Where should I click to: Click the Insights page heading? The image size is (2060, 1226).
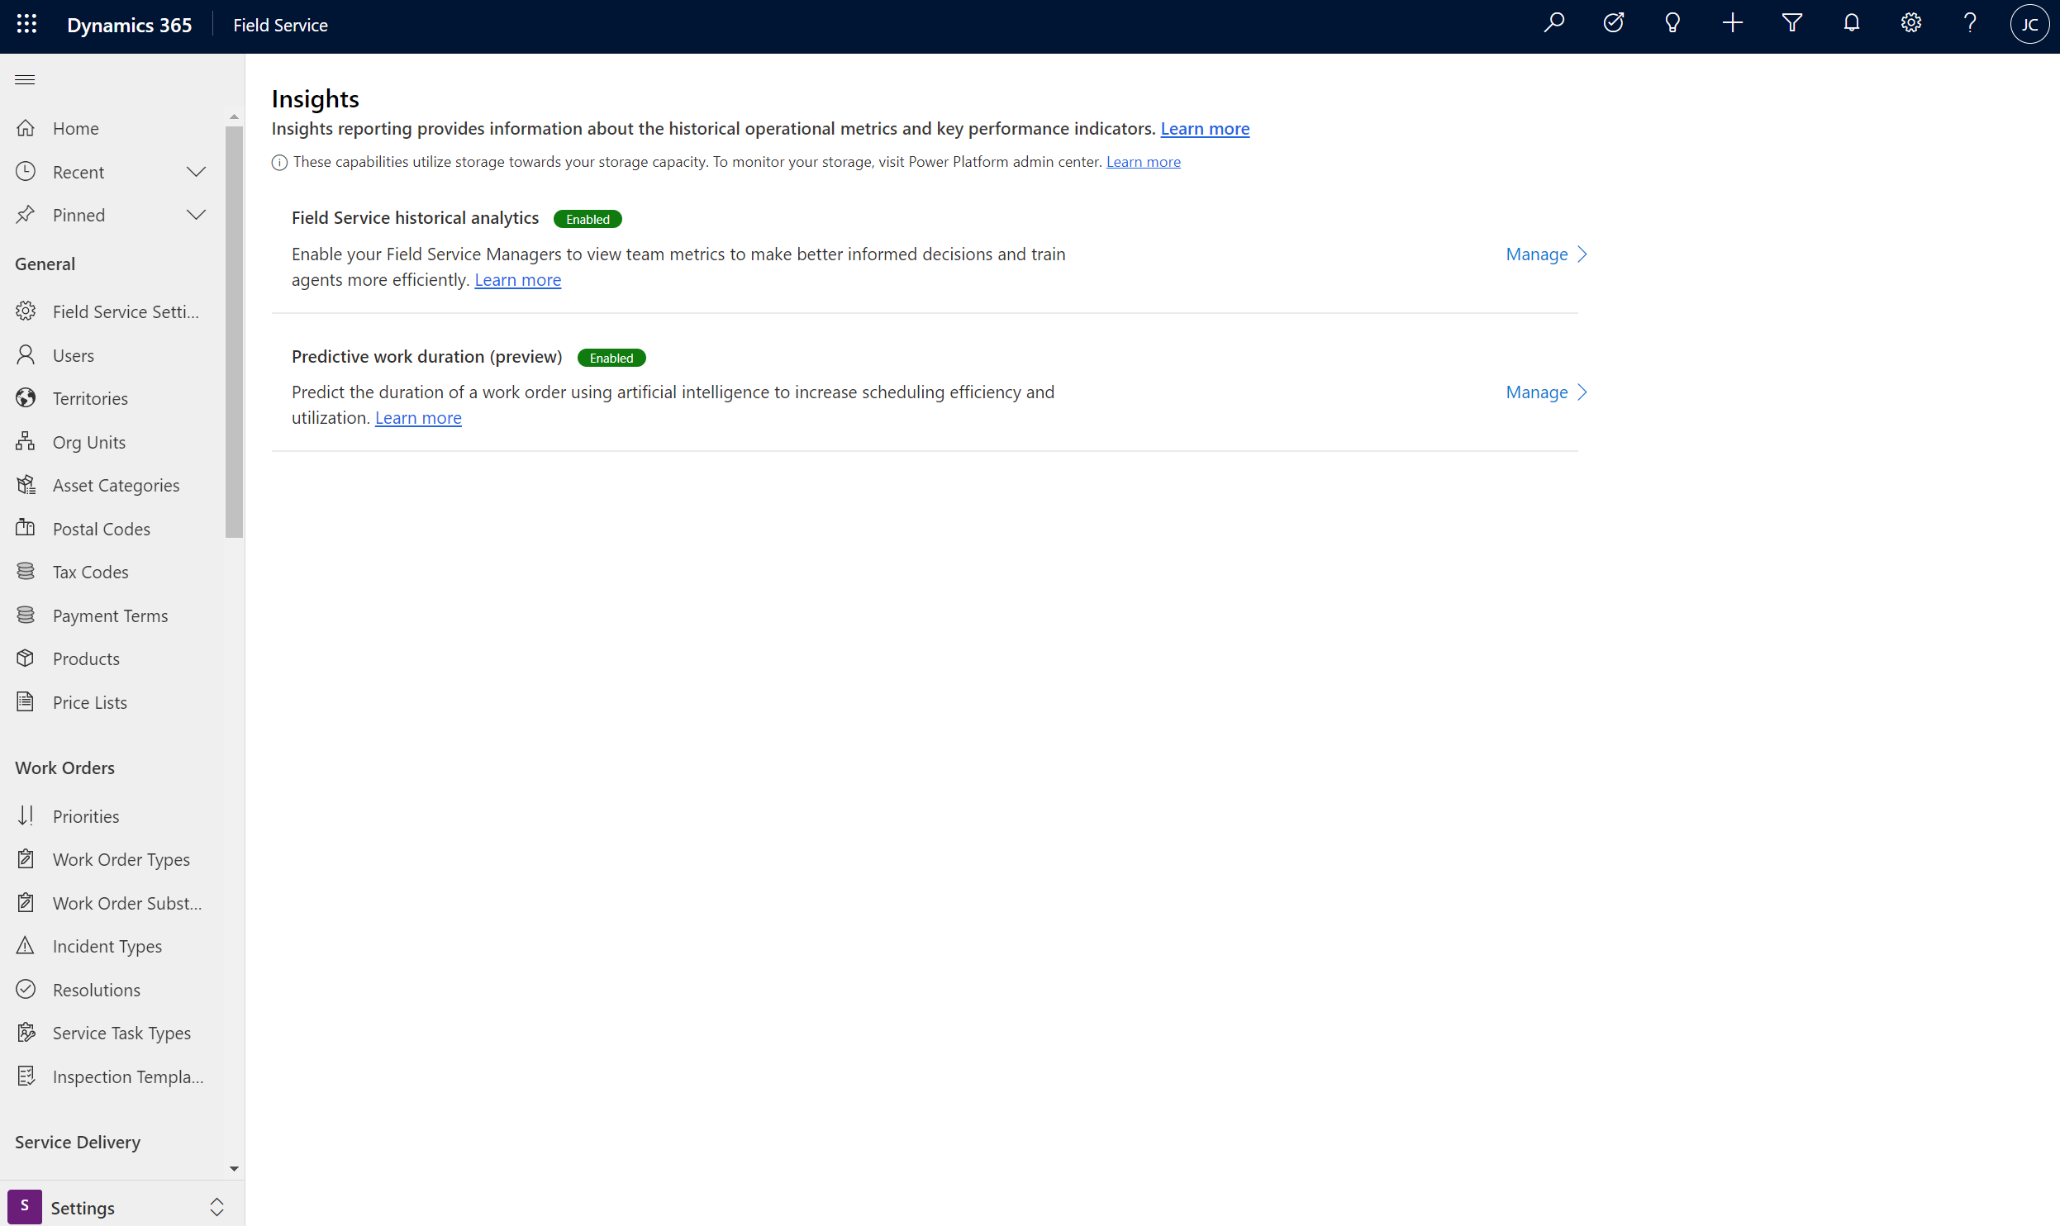click(315, 98)
